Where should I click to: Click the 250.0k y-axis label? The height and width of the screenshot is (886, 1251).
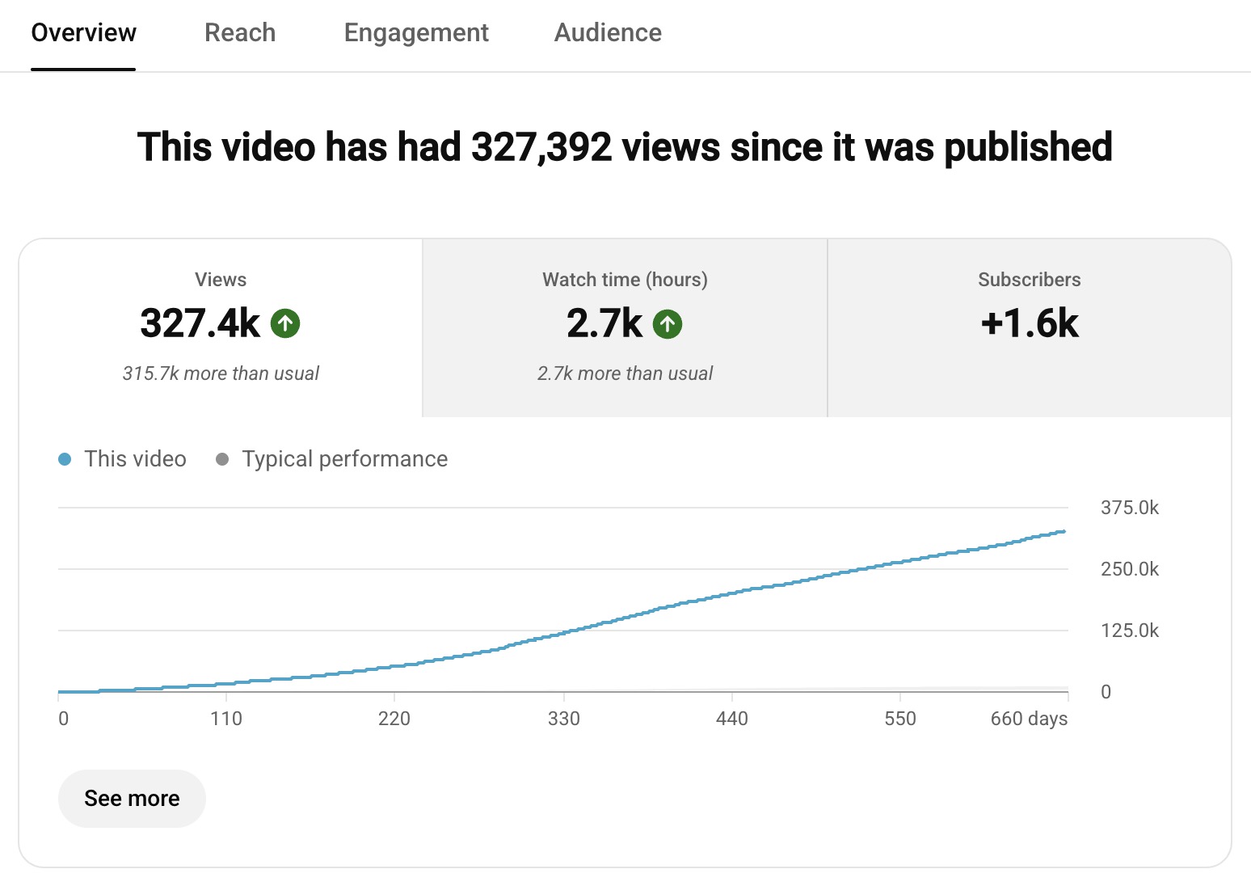(x=1130, y=569)
